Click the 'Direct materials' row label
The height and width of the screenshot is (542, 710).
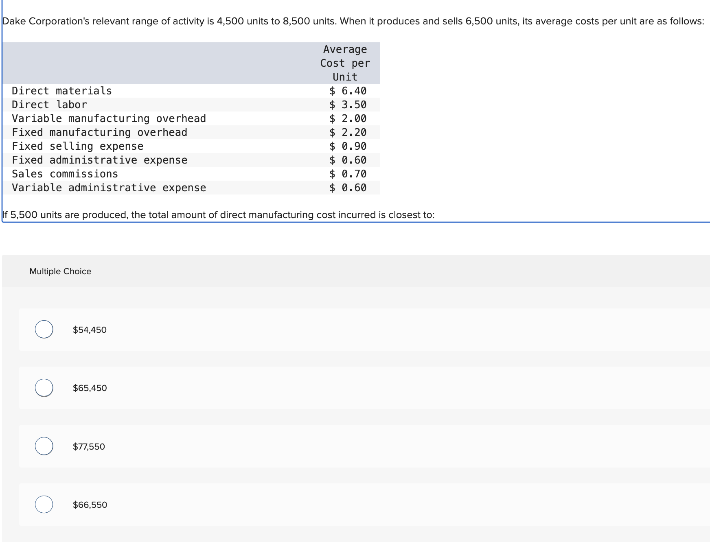coord(62,91)
